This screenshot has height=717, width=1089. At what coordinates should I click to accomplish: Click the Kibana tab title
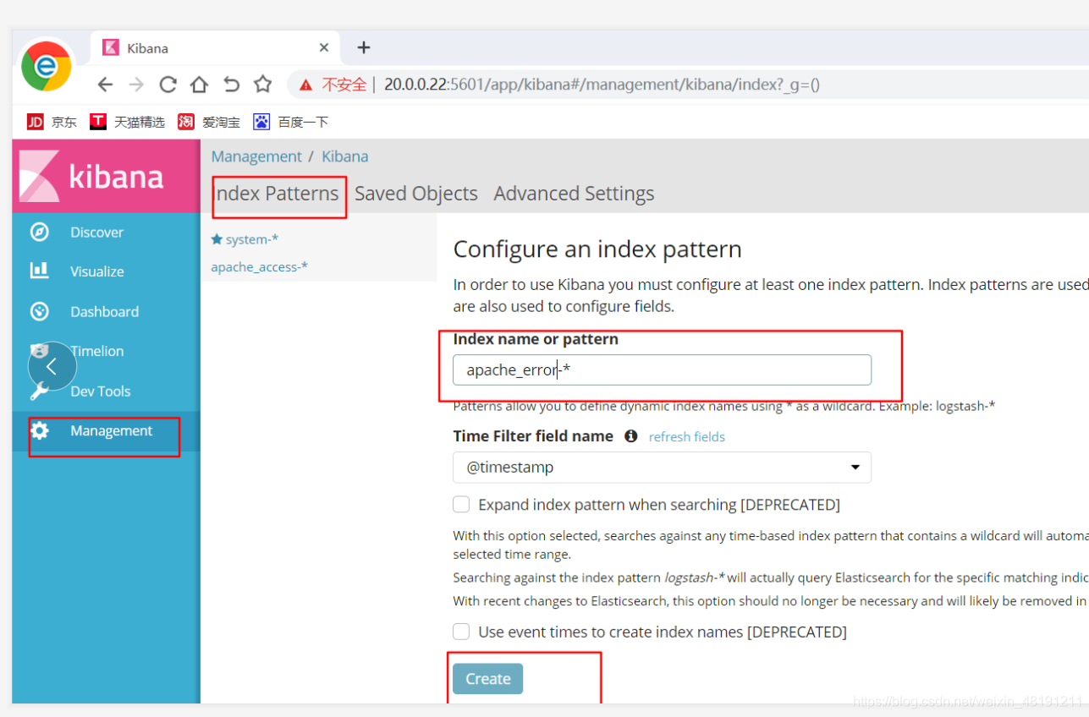(147, 48)
